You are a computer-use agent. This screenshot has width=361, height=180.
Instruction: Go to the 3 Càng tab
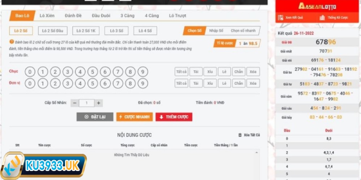(x=127, y=16)
